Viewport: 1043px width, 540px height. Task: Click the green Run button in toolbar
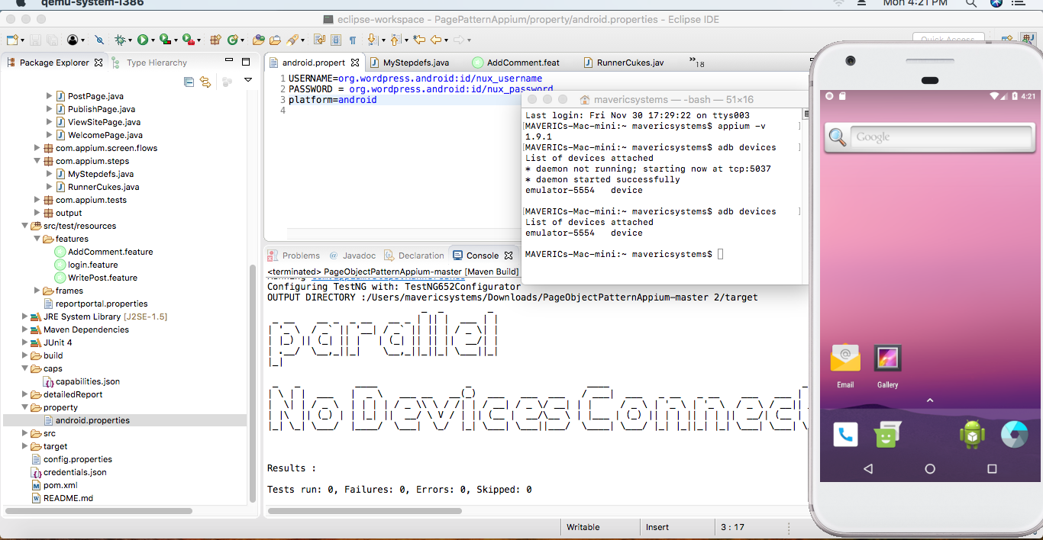[x=142, y=40]
